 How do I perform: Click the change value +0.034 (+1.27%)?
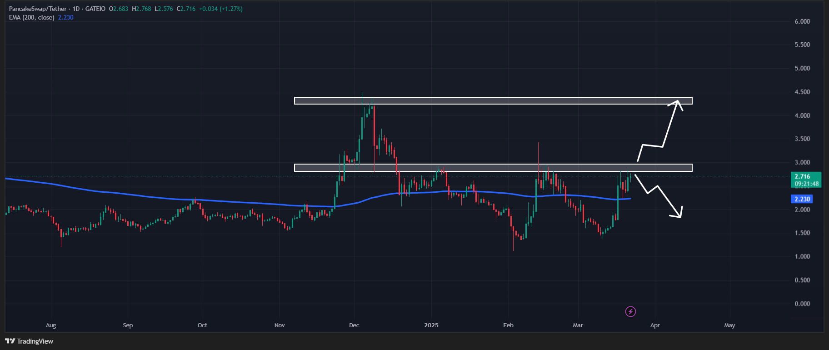[x=221, y=9]
